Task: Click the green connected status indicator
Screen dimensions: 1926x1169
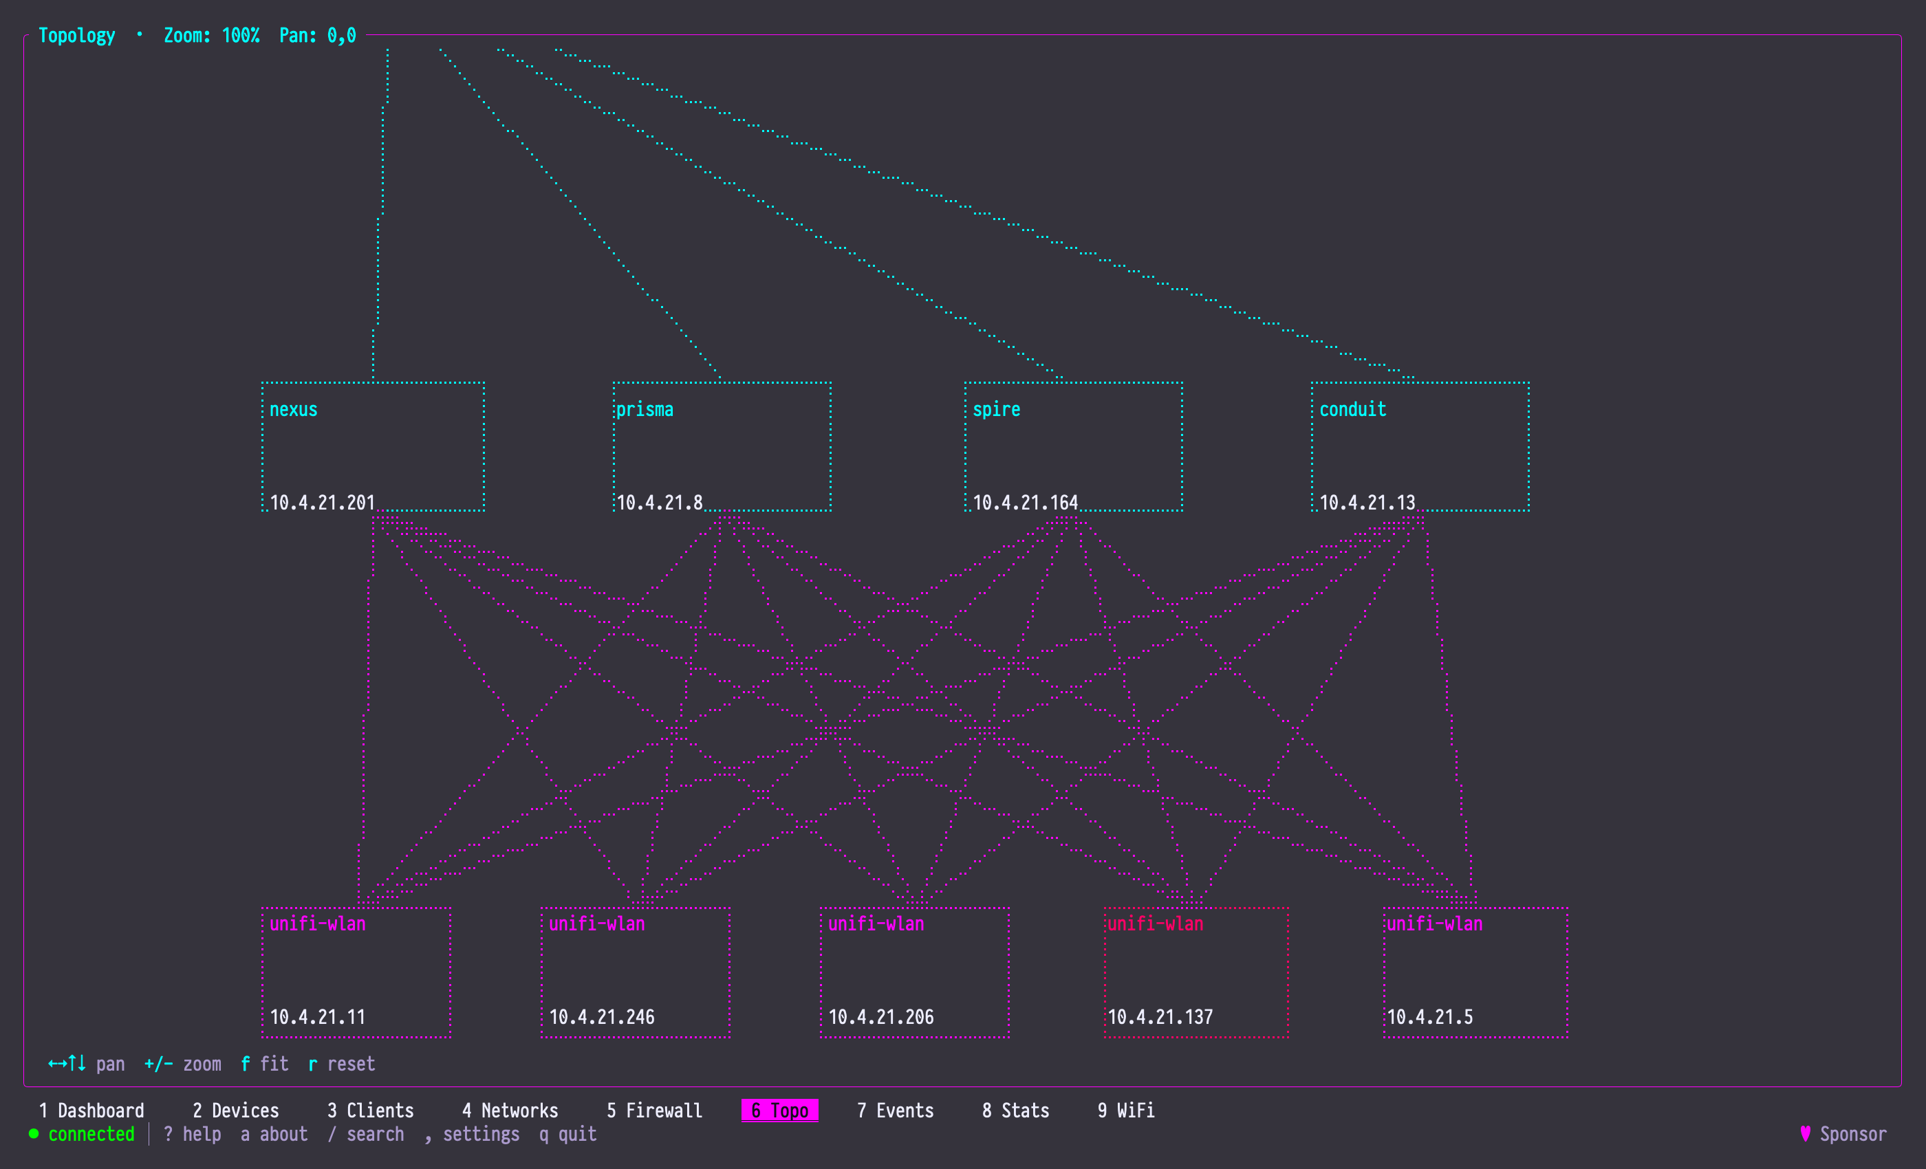Action: click(x=82, y=1134)
